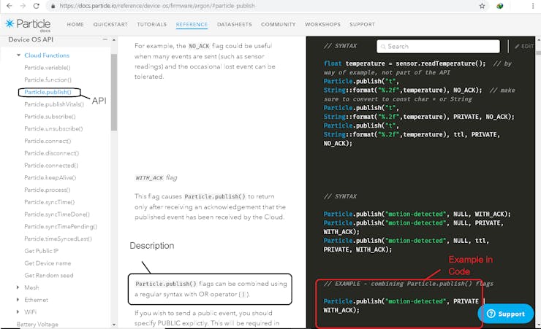The width and height of the screenshot is (541, 329).
Task: Open Battery Voltage entry
Action: 37,324
